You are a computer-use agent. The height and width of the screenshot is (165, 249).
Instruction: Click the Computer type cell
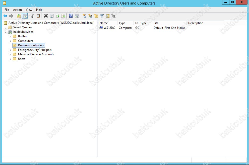[x=126, y=28]
